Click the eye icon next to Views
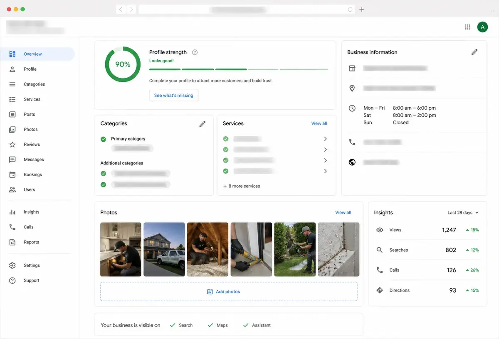This screenshot has width=499, height=339. 380,230
